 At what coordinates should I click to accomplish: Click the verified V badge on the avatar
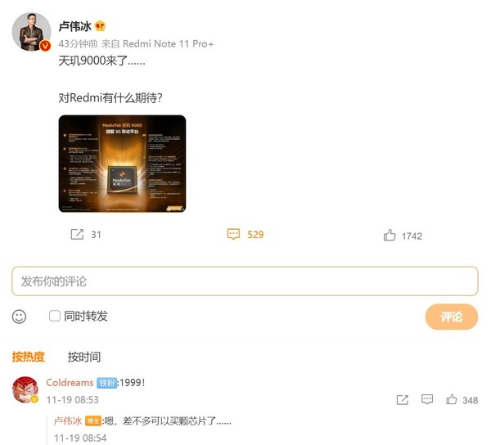point(45,46)
